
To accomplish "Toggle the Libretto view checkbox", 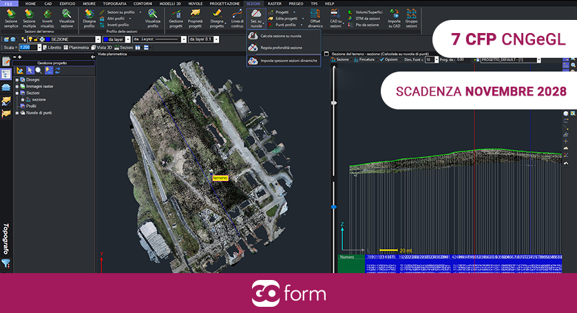I will point(44,47).
